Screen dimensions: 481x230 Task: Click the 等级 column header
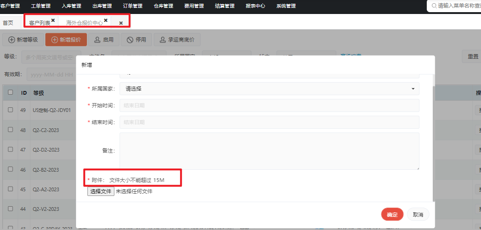pyautogui.click(x=39, y=93)
